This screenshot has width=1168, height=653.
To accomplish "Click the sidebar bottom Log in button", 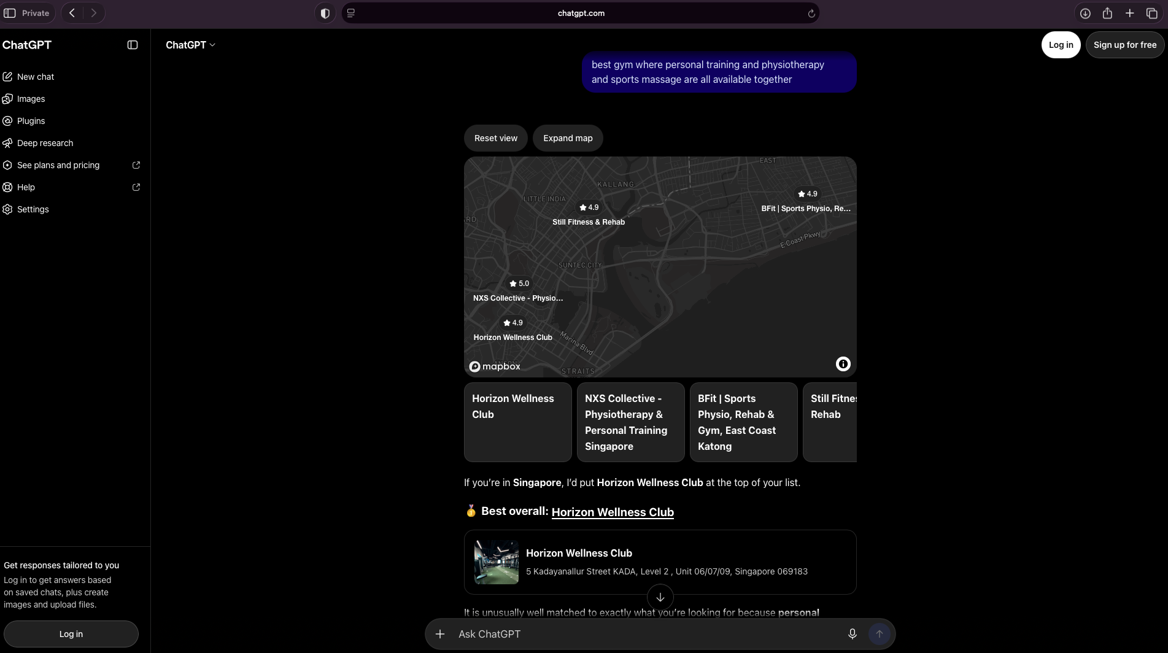I will [x=71, y=634].
